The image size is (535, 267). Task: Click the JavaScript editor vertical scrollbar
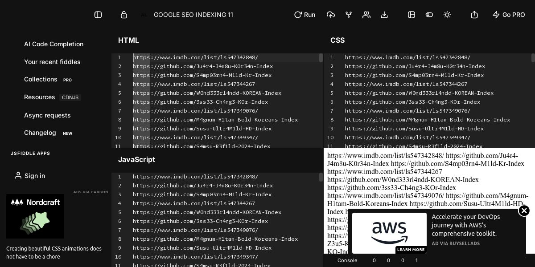pos(321,177)
